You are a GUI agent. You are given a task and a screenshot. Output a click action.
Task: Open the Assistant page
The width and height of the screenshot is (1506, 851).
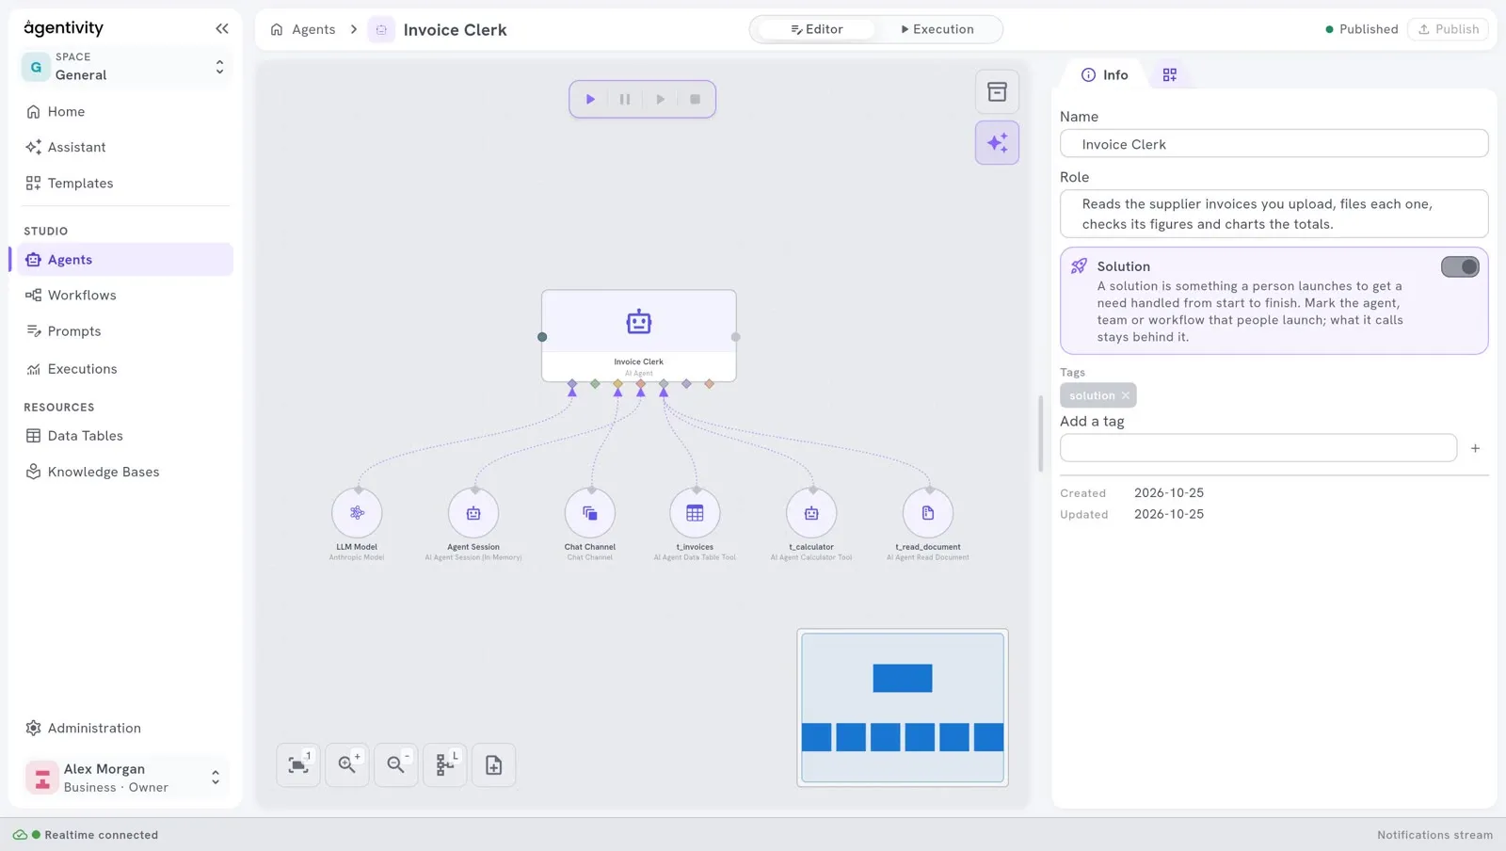tap(124, 147)
